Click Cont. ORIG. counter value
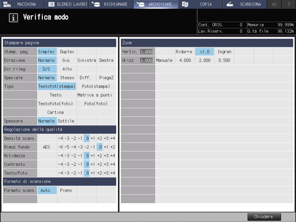This screenshot has width=296, height=222. 241,25
